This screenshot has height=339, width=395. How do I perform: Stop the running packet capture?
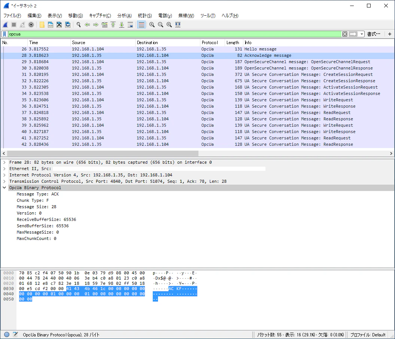point(14,25)
